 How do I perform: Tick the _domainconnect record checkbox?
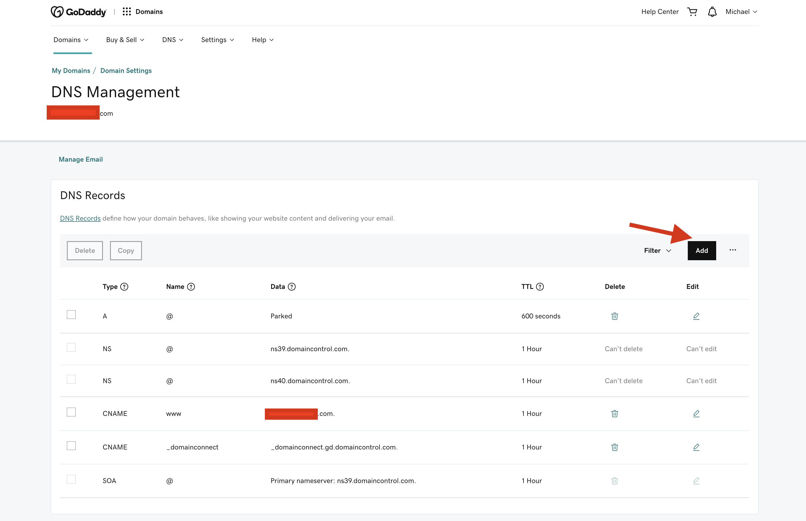[x=71, y=446]
